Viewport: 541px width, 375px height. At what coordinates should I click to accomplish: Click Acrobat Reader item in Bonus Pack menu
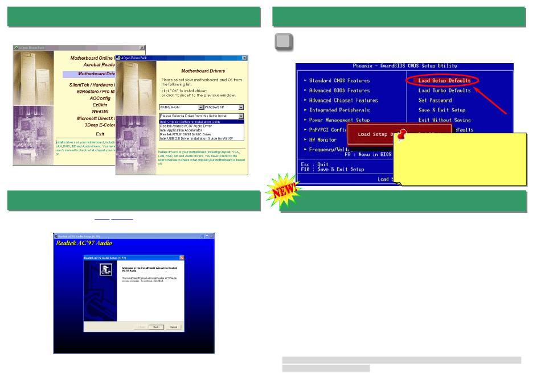[99, 65]
